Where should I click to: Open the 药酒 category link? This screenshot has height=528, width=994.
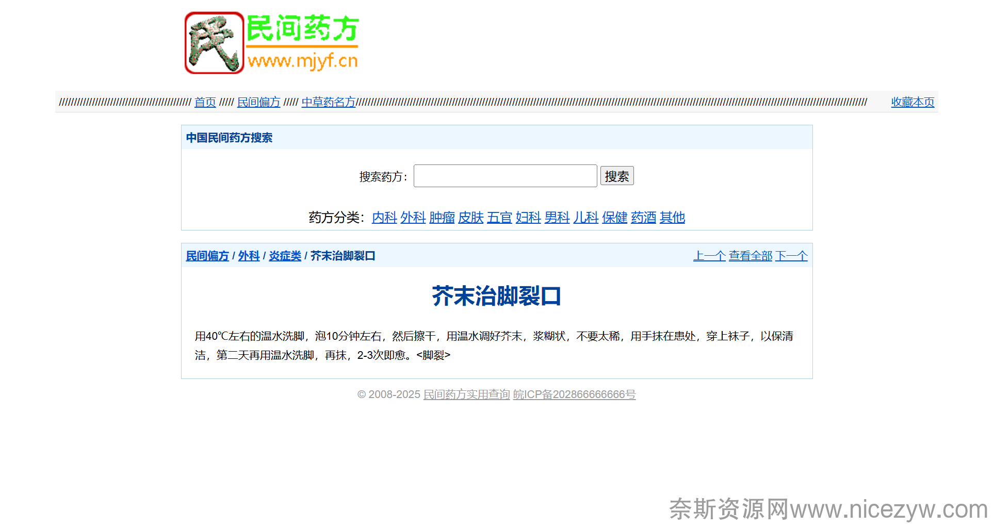[x=643, y=218]
